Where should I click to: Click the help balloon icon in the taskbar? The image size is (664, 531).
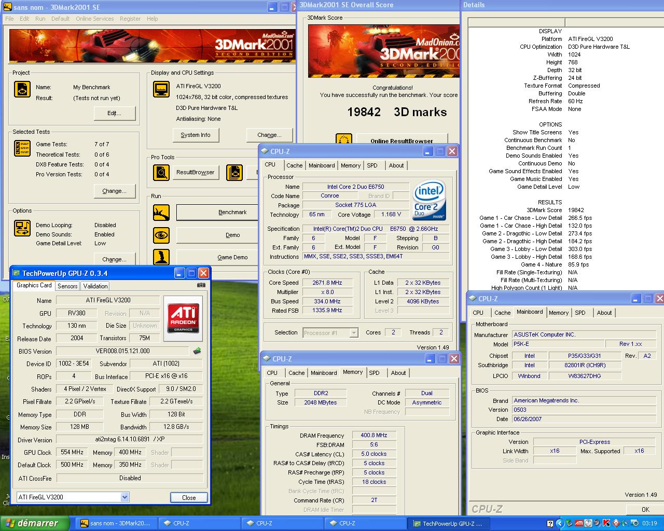(x=550, y=523)
